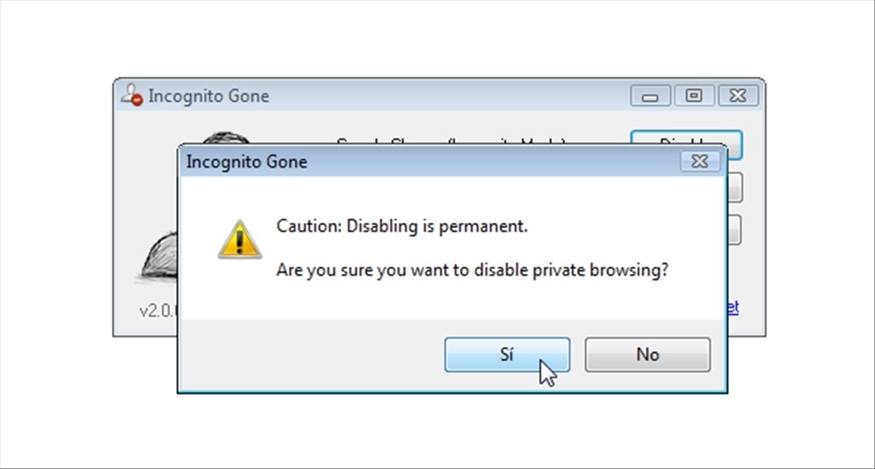Click the confirmation dialog's title bar
The height and width of the screenshot is (469, 875).
[429, 161]
